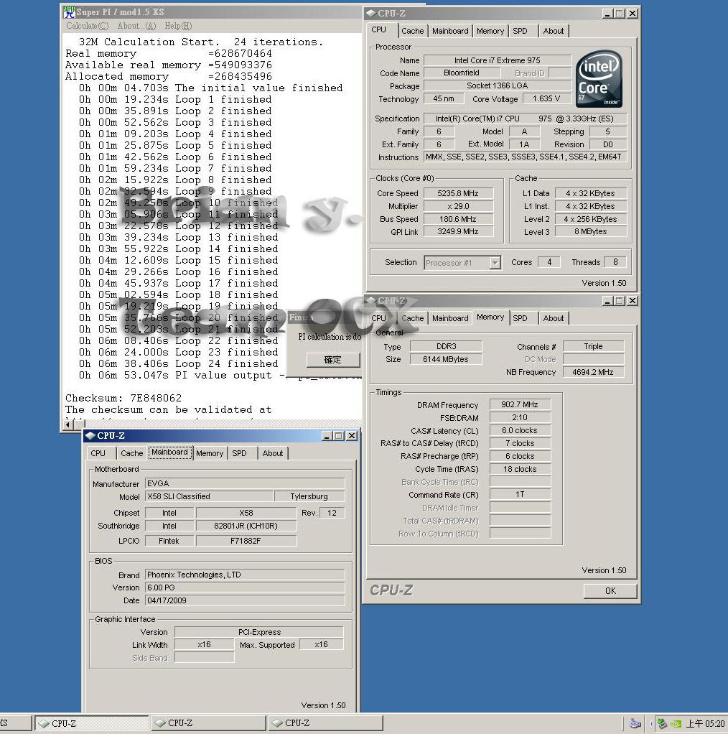728x734 pixels.
Task: Click the Name Intel Core i7 Extreme 975 field
Action: 497,60
